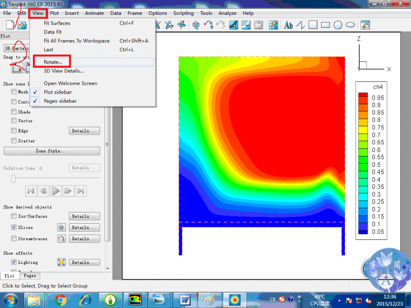Toggle the Plot sidebar menu option
The width and height of the screenshot is (411, 308).
[x=92, y=92]
